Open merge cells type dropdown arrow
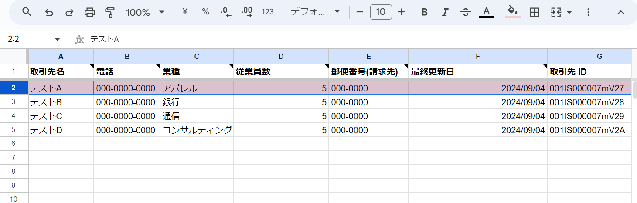637x203 pixels. point(569,12)
